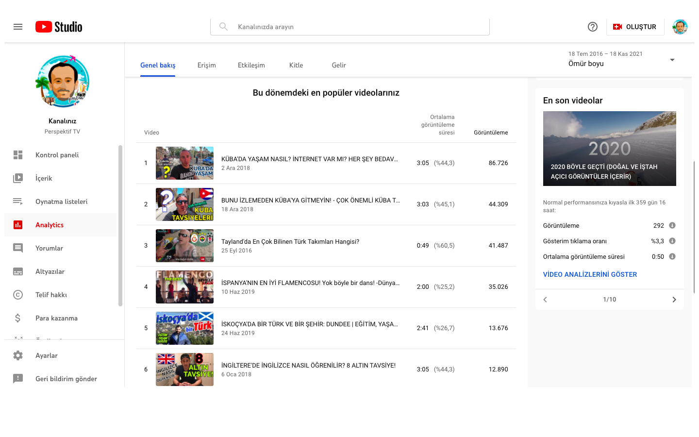This screenshot has height=437, width=699.
Task: Open video Tayland'da En Çok Bilinen Türk Takımları
Action: pyautogui.click(x=290, y=242)
